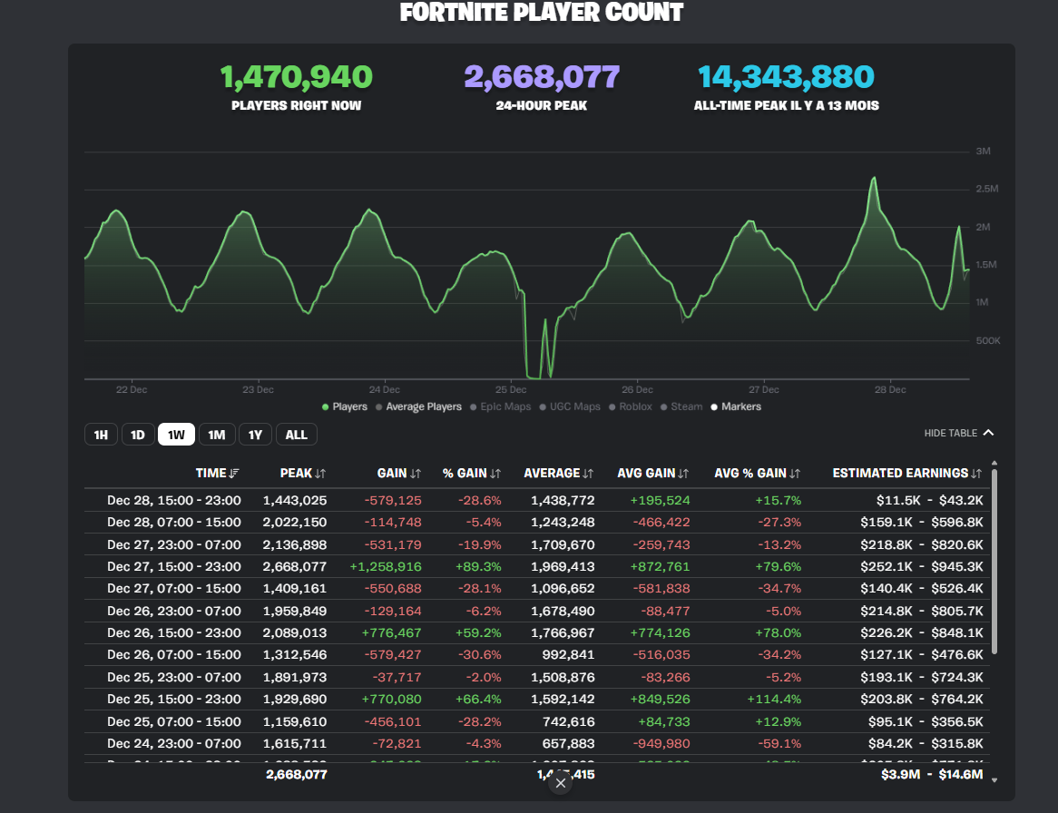Click the scrollbar up arrow
Screen dimensions: 1058x813
tap(994, 464)
